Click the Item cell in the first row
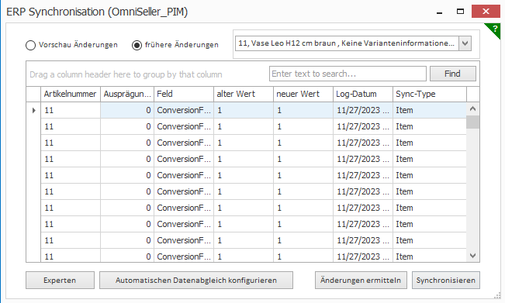Viewport: 505px width, 303px height. click(430, 110)
